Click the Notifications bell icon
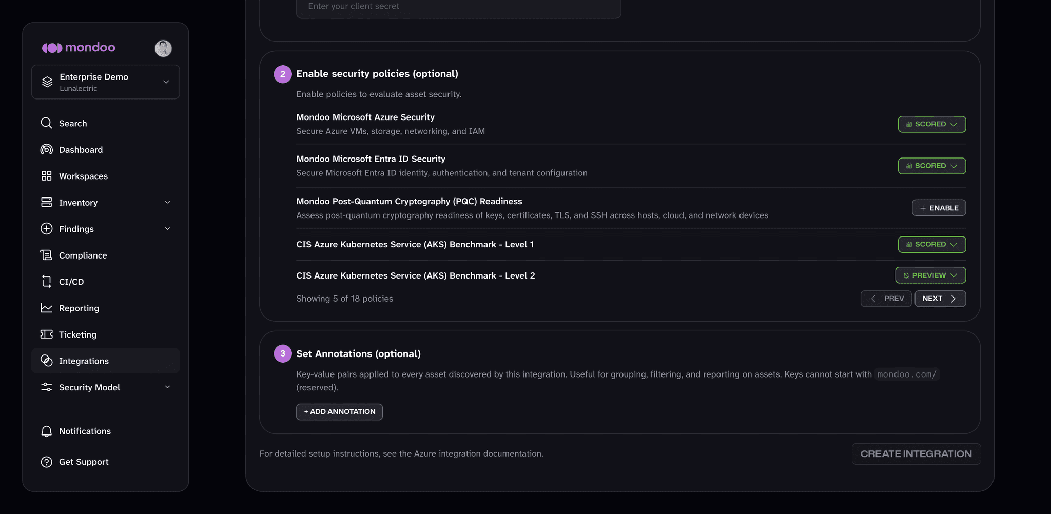The image size is (1051, 514). 46,431
